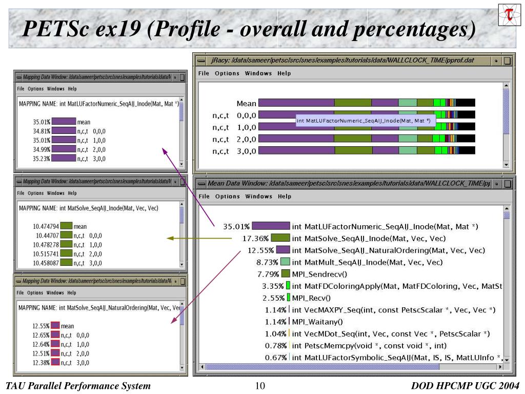Open Help menu in Mean Data Window

tap(284, 196)
